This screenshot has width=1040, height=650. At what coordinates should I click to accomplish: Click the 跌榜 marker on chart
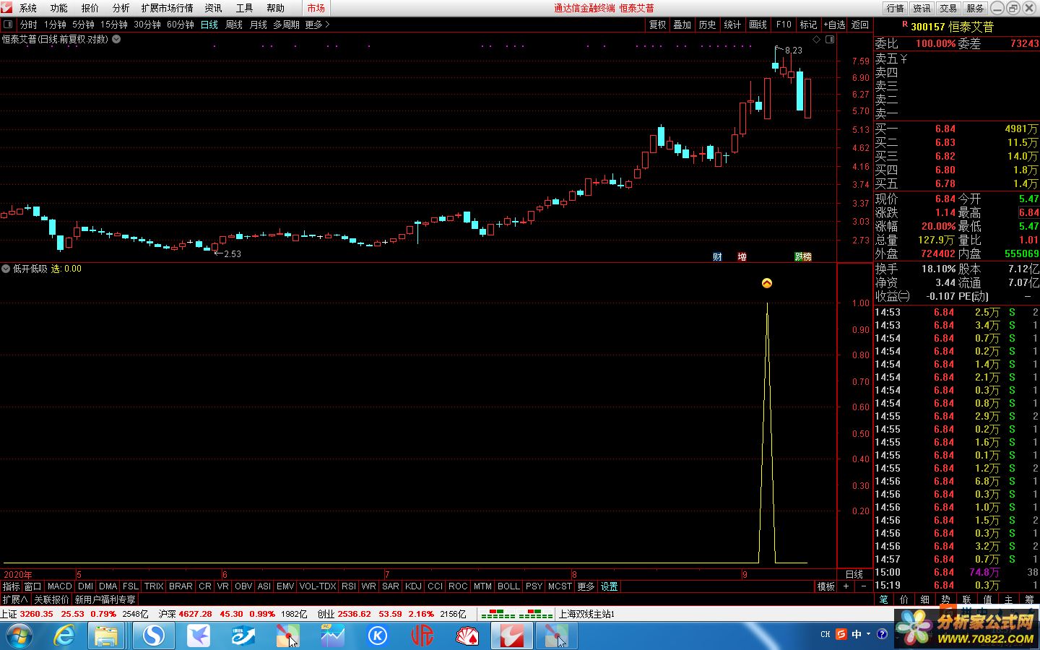(x=803, y=256)
